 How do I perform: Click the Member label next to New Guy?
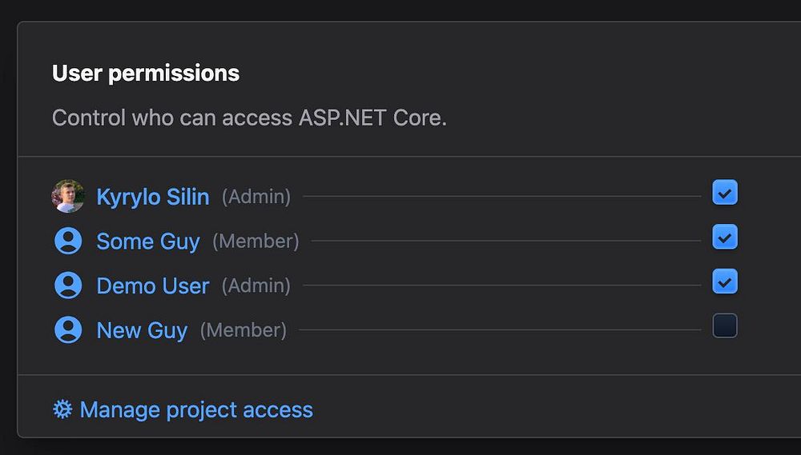(244, 331)
